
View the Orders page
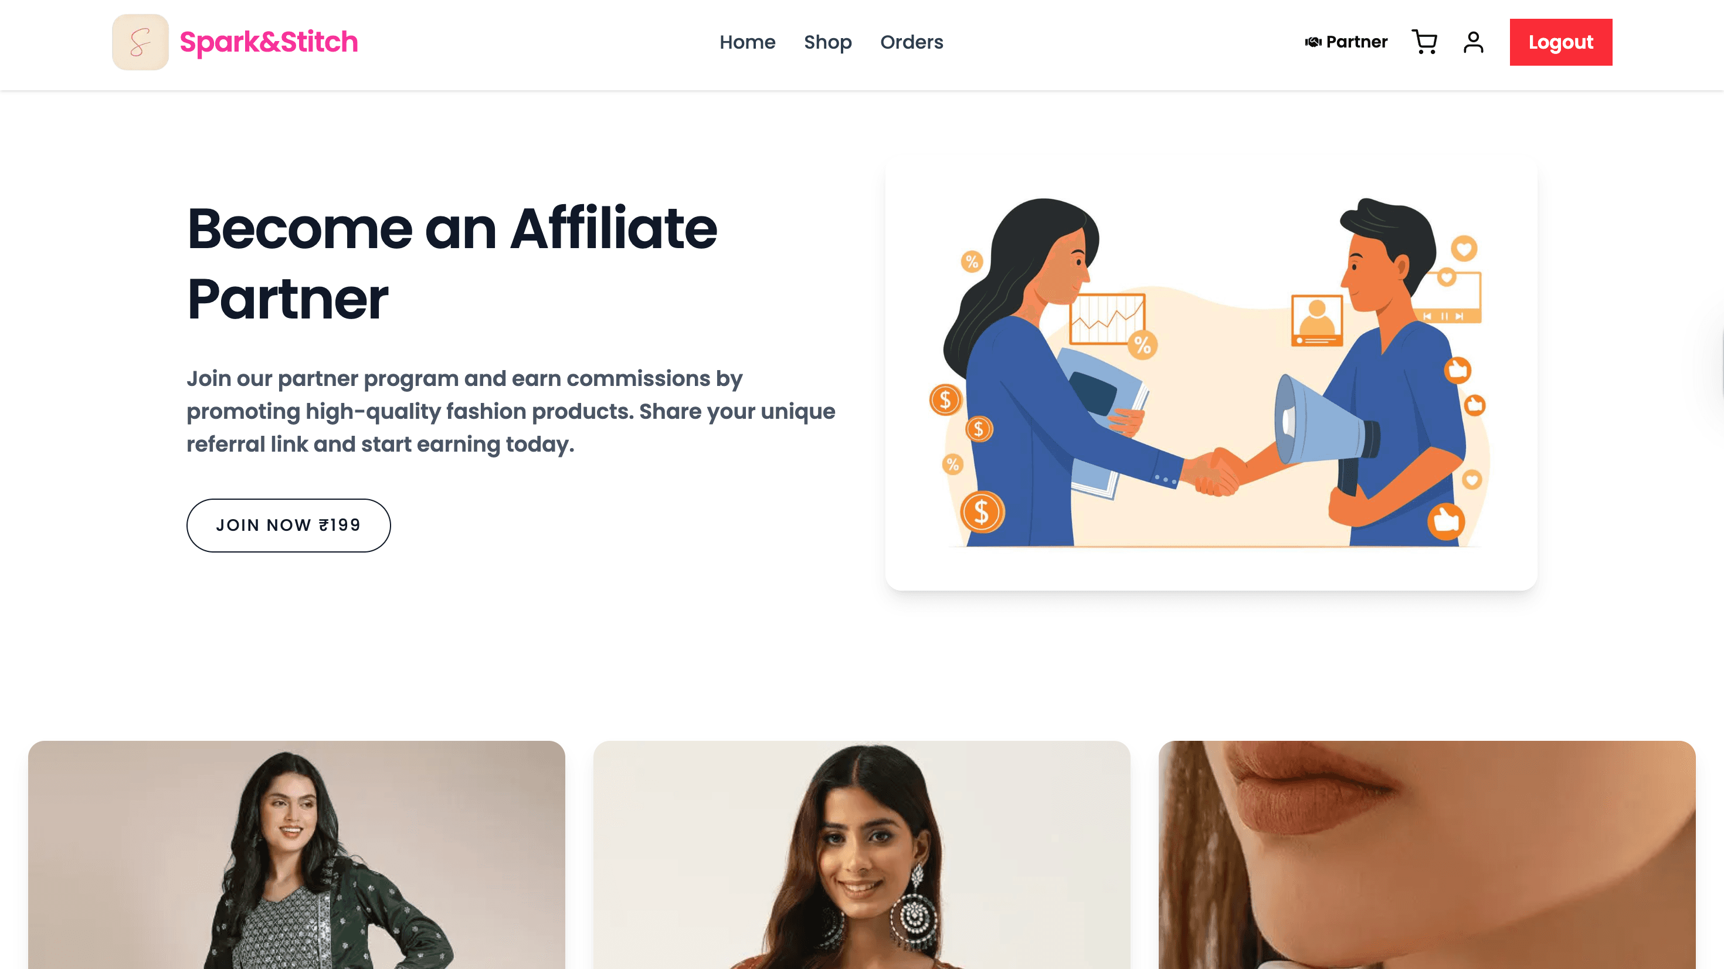click(x=911, y=42)
